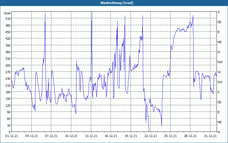Select the 30 value on left axis
Screen dimensions: 228x143
click(x=9, y=126)
